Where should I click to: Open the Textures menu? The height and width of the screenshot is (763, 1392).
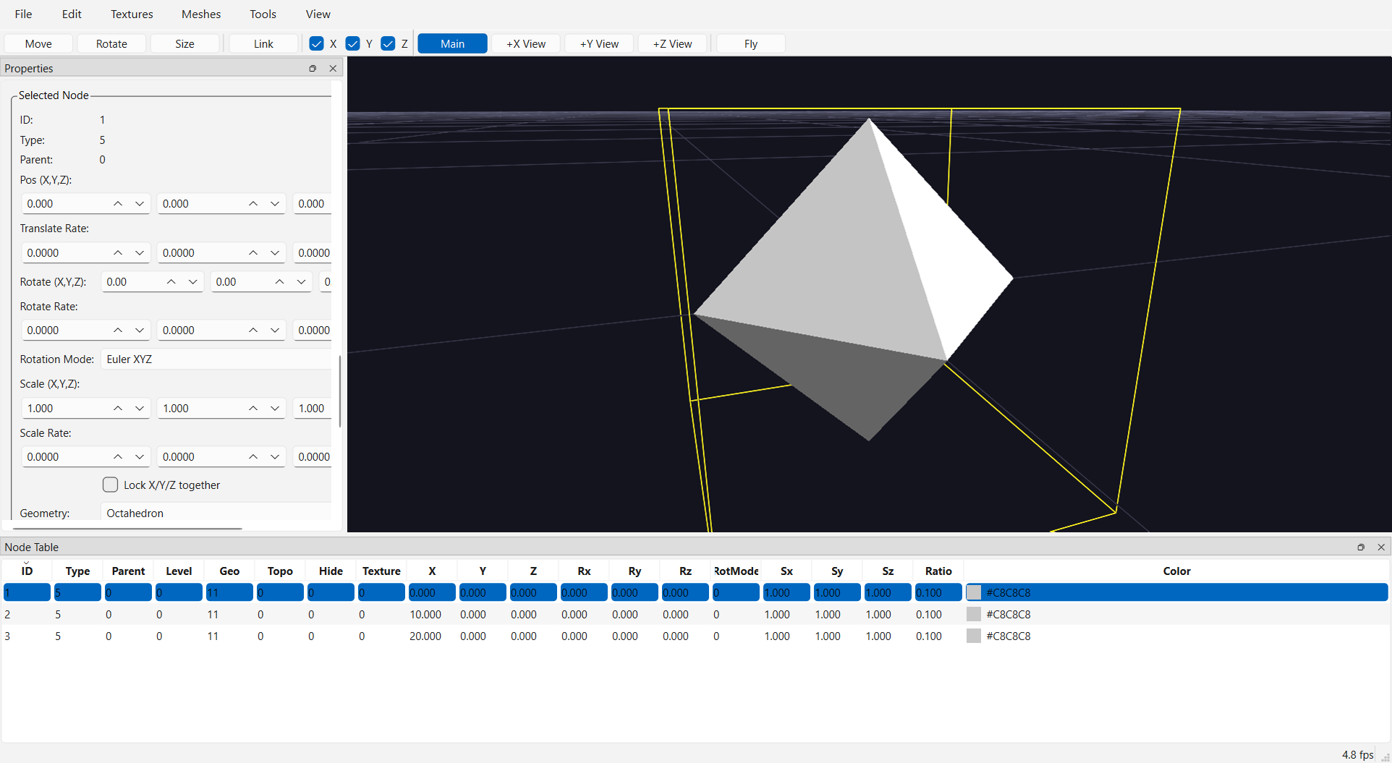pos(132,14)
